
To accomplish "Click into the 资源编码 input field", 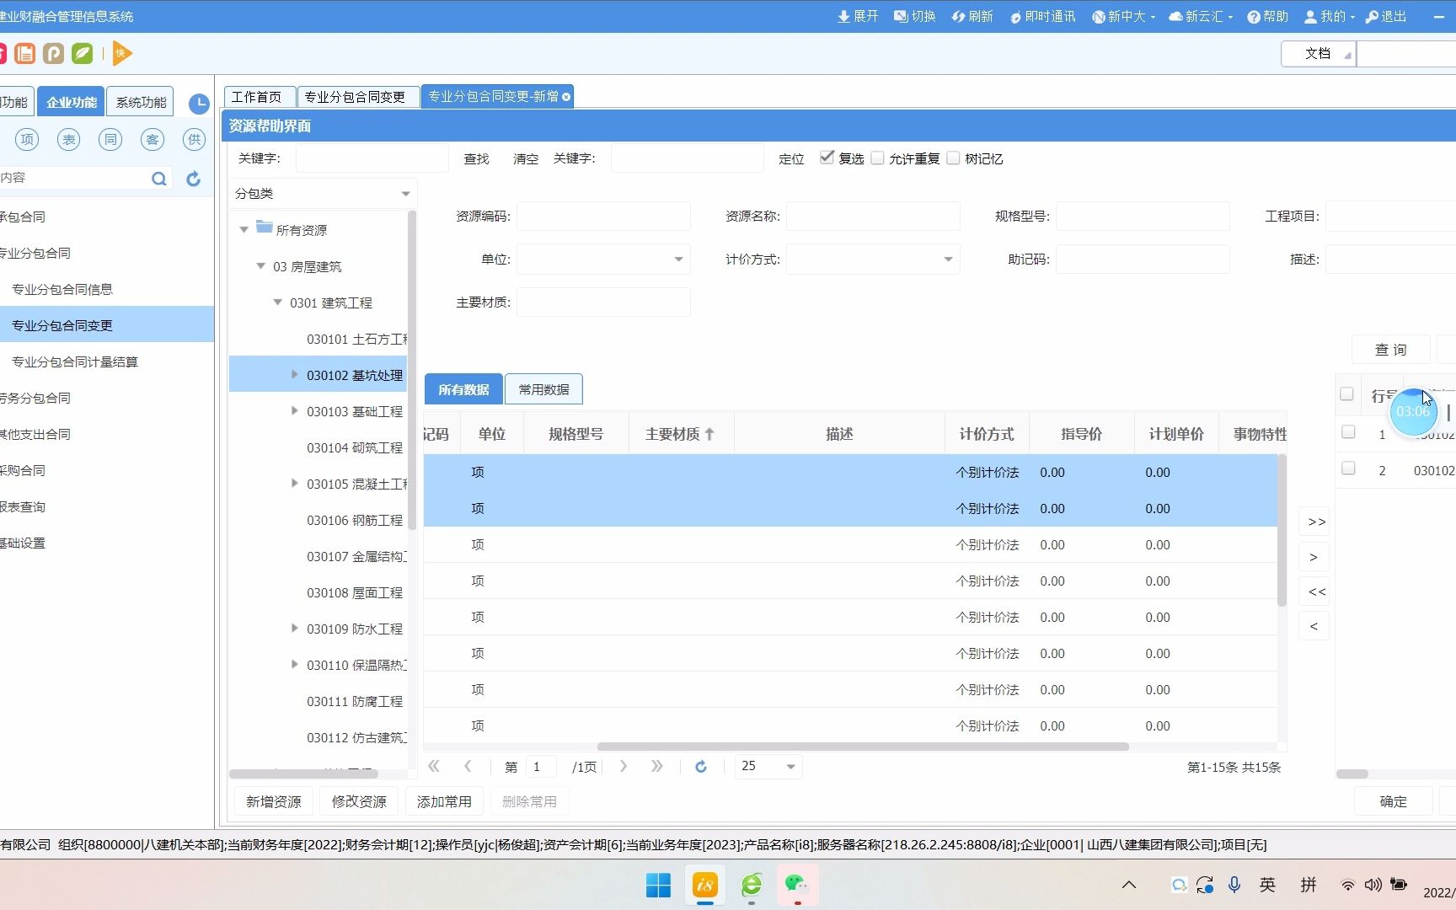I will tap(603, 217).
